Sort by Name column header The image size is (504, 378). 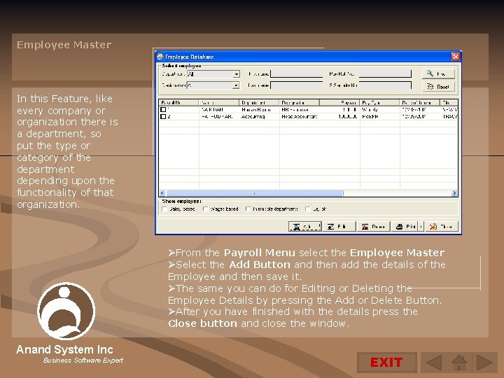tap(219, 102)
